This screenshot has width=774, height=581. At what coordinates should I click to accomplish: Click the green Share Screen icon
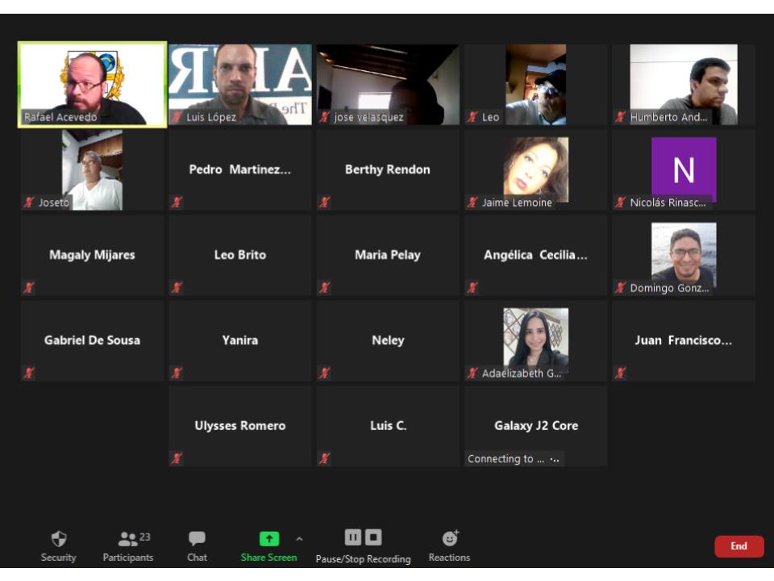[x=268, y=539]
